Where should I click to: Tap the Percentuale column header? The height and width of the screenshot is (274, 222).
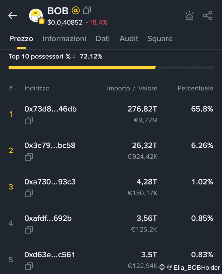pyautogui.click(x=195, y=88)
